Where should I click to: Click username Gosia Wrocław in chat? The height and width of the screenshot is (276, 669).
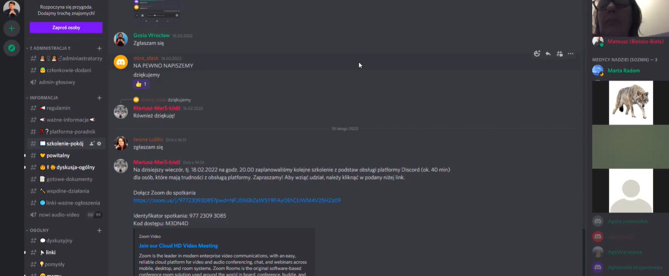pyautogui.click(x=151, y=36)
